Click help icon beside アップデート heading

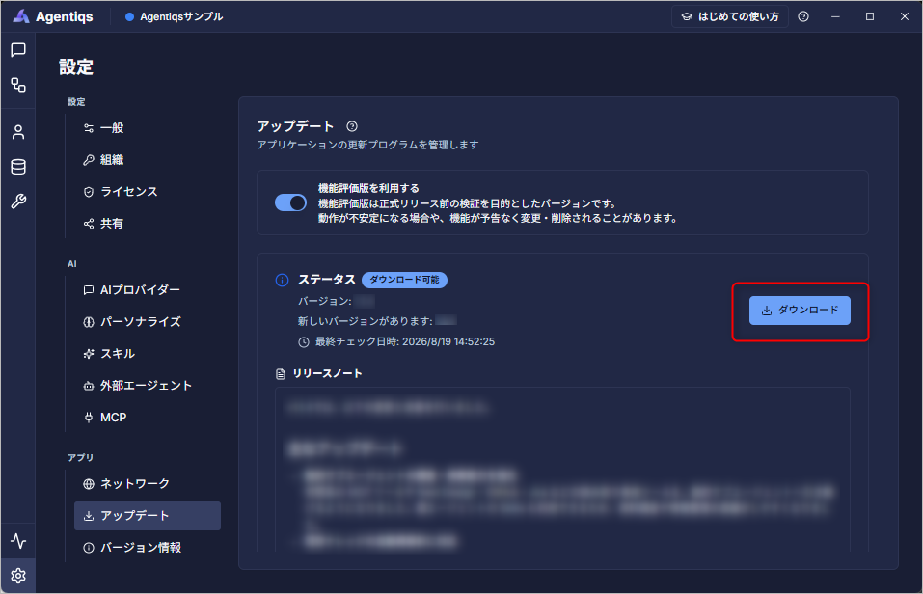pyautogui.click(x=352, y=126)
